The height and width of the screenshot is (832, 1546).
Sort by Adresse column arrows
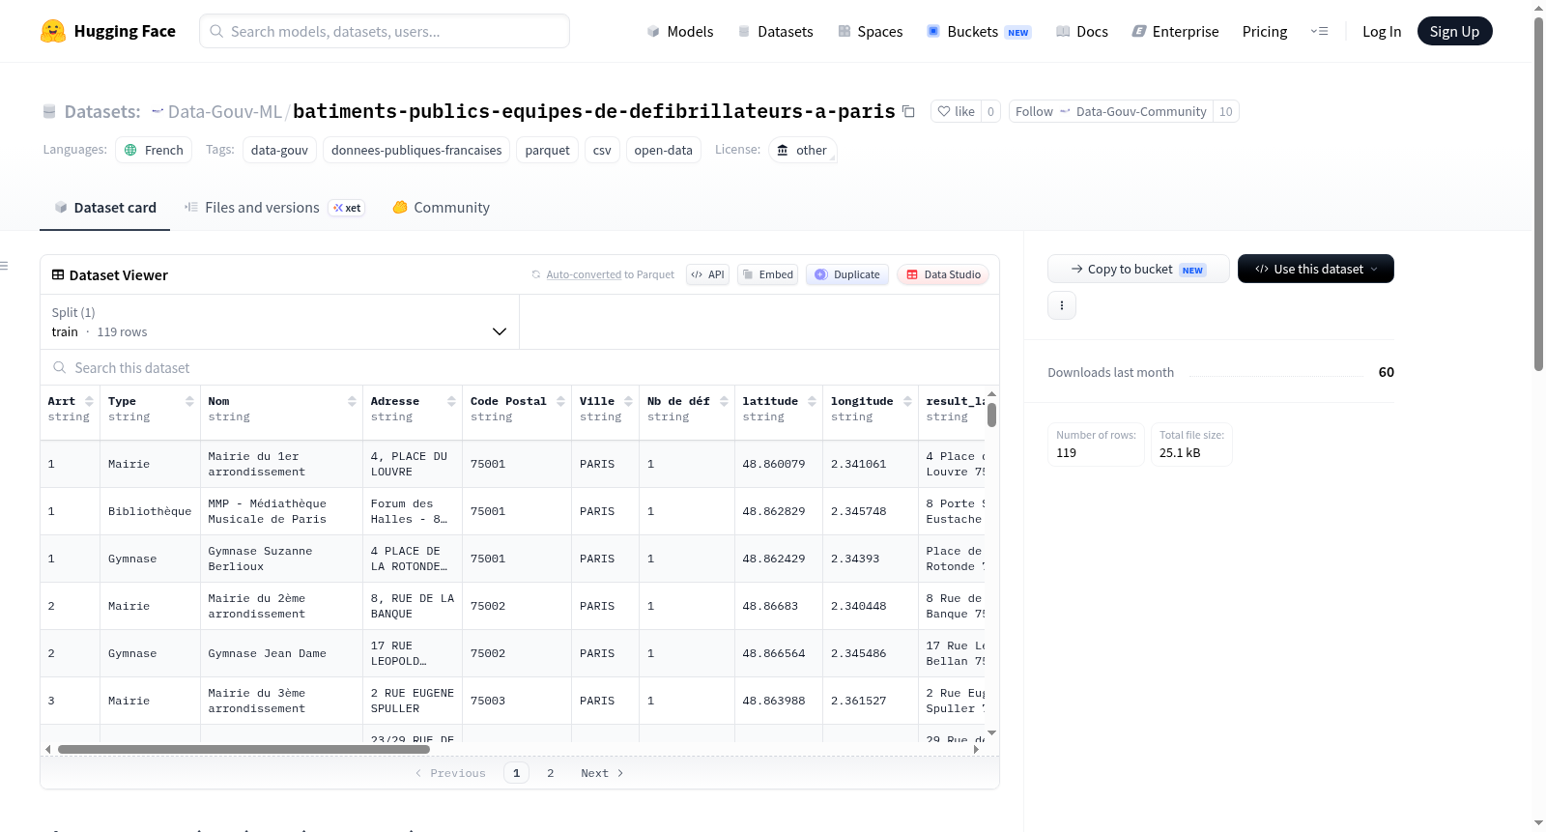tap(451, 401)
